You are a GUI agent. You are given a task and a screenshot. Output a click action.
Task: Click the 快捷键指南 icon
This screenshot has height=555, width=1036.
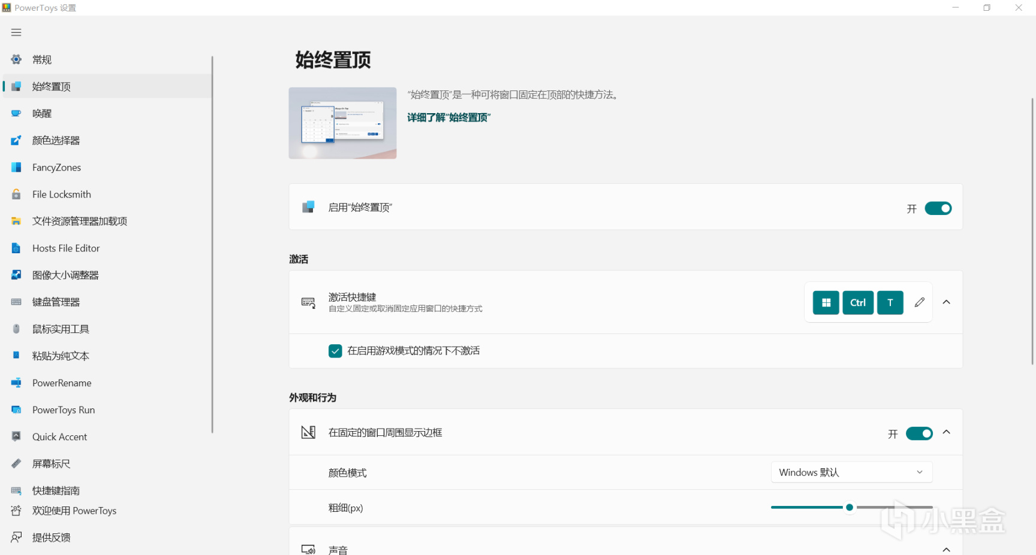tap(16, 490)
